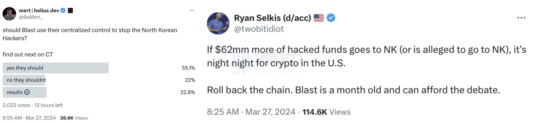Screen dimensions: 535x124
Task: Click the "2,023 votes" poll count
Action: pos(16,105)
